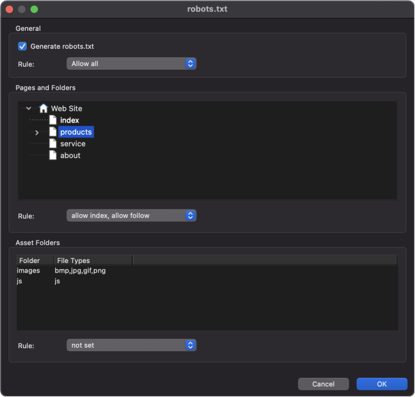The width and height of the screenshot is (415, 397).
Task: Select the index page in tree
Action: pos(69,120)
